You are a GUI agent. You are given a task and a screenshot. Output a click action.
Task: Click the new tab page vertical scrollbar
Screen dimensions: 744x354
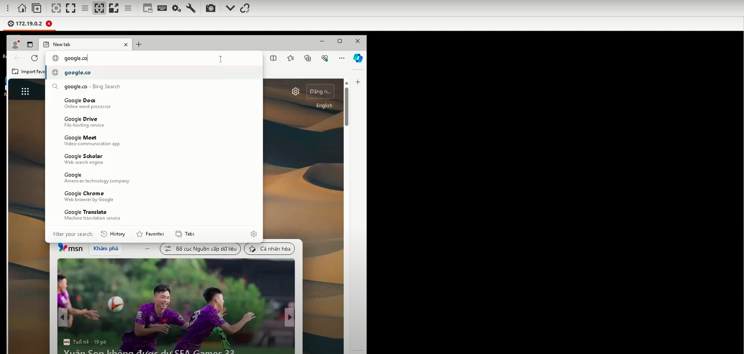point(346,106)
